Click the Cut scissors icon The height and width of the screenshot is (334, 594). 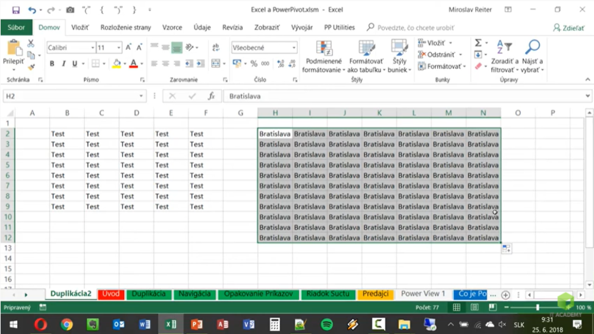(x=31, y=44)
